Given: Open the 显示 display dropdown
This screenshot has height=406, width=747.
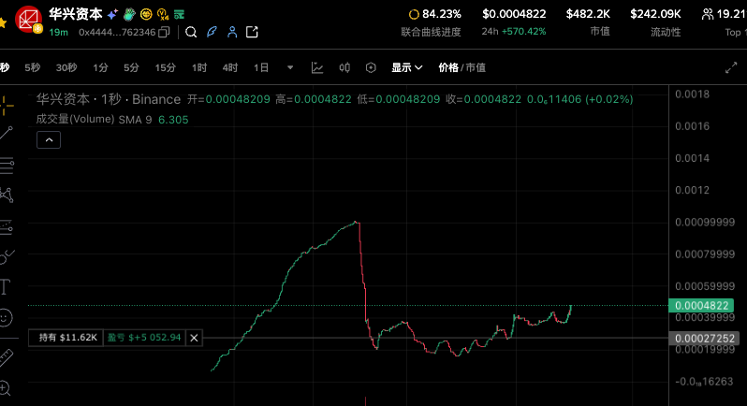Looking at the screenshot, I should pyautogui.click(x=407, y=67).
